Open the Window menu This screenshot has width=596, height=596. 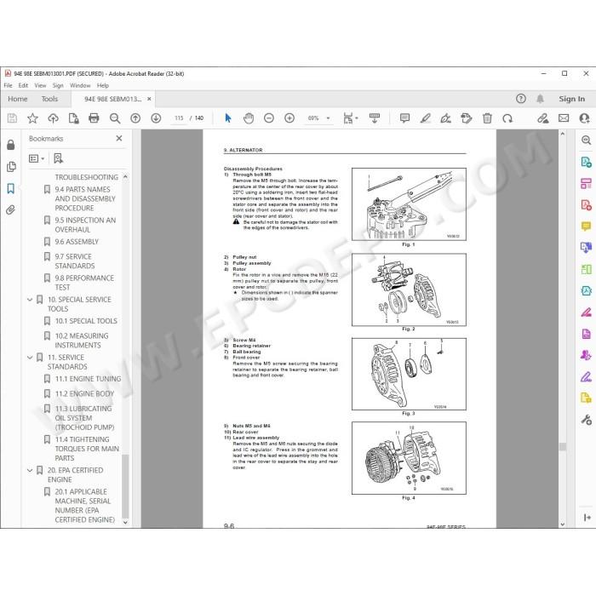80,85
